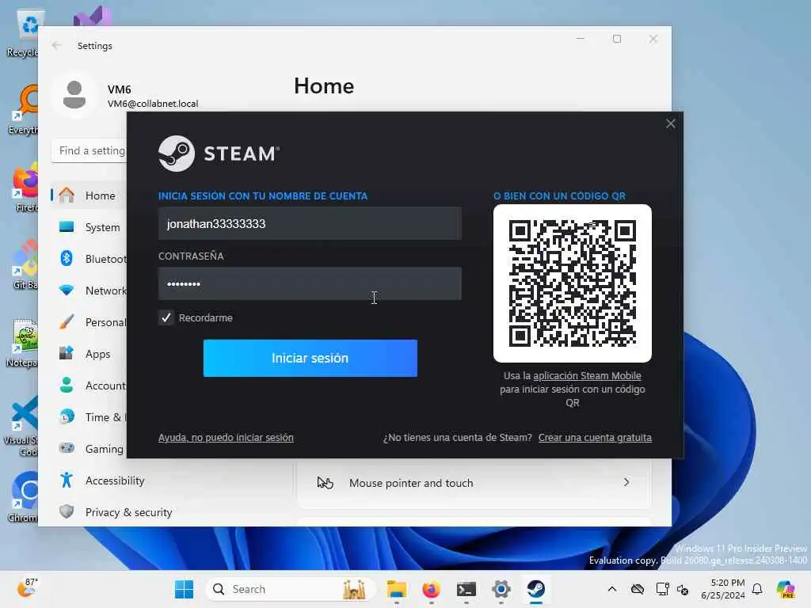
Task: Click the mouse pointer icon in Settings
Action: pos(325,483)
